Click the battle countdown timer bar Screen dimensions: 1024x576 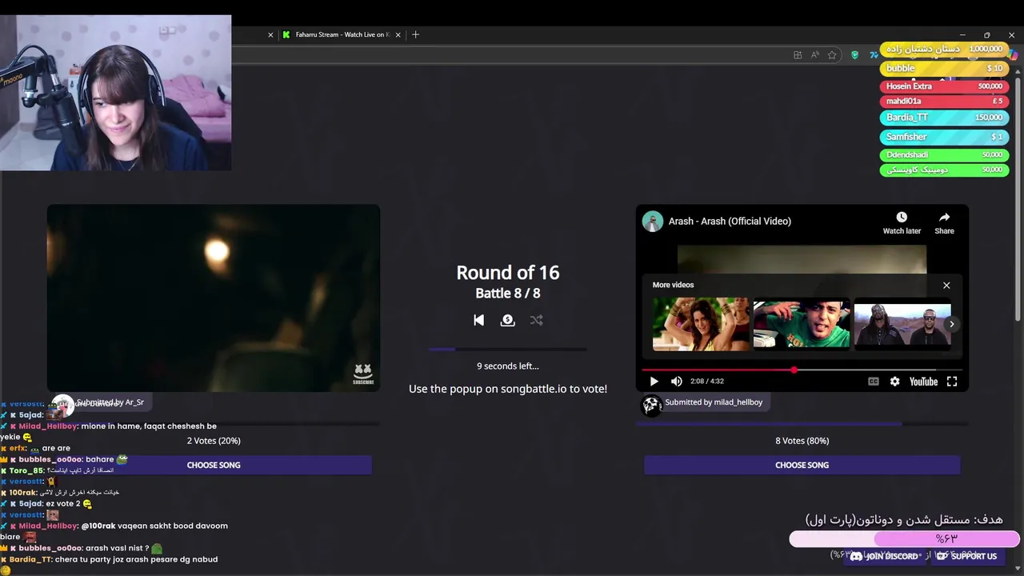pyautogui.click(x=507, y=349)
